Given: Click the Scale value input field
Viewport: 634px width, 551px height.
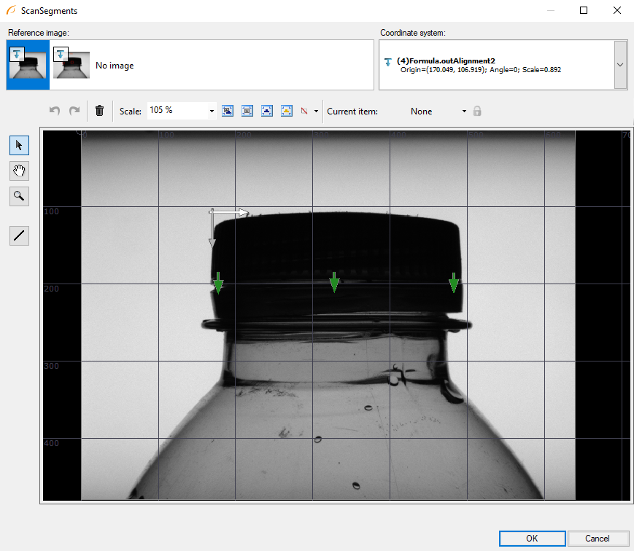Looking at the screenshot, I should pos(177,111).
